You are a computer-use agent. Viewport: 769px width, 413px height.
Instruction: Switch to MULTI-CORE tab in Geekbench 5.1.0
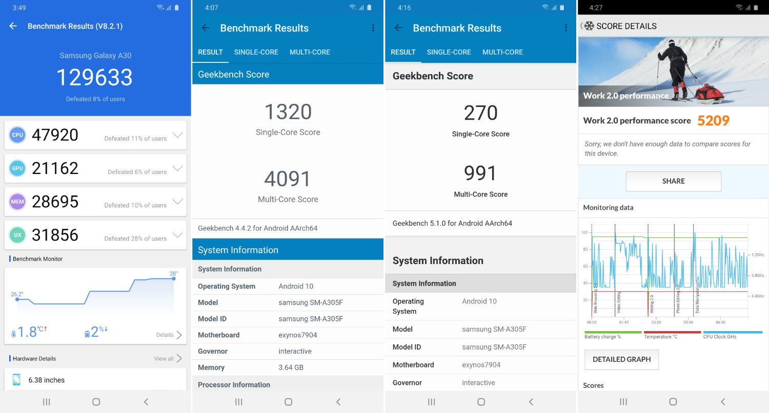[x=502, y=52]
